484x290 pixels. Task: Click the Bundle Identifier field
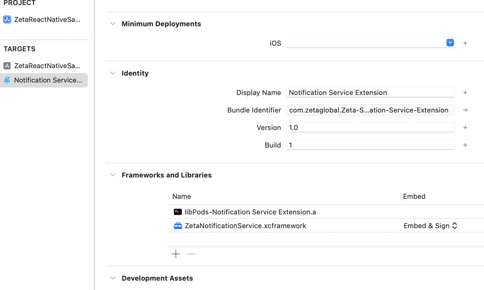point(371,110)
